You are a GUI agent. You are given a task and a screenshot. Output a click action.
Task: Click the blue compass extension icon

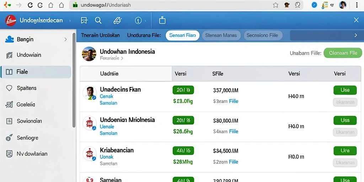314,5
